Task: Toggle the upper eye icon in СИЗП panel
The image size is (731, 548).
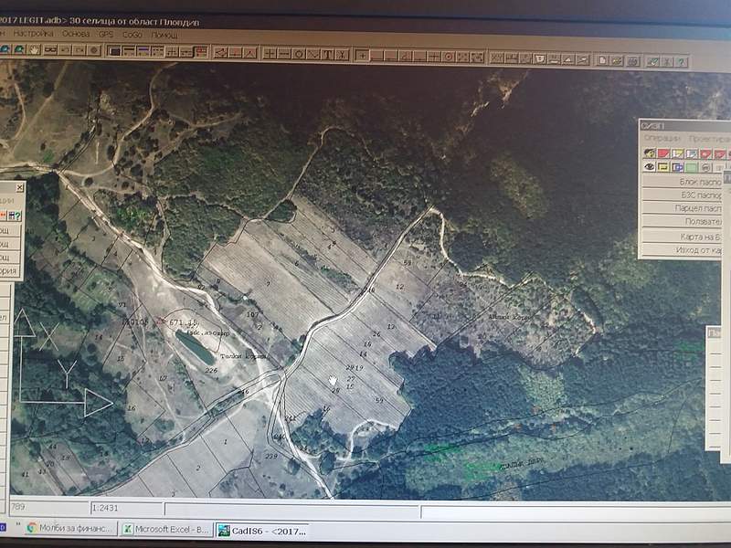Action: pos(650,153)
